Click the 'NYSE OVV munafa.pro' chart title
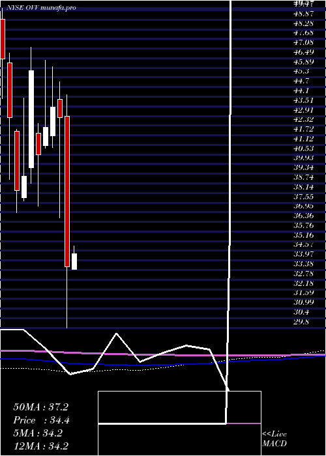The width and height of the screenshot is (326, 456). 41,8
